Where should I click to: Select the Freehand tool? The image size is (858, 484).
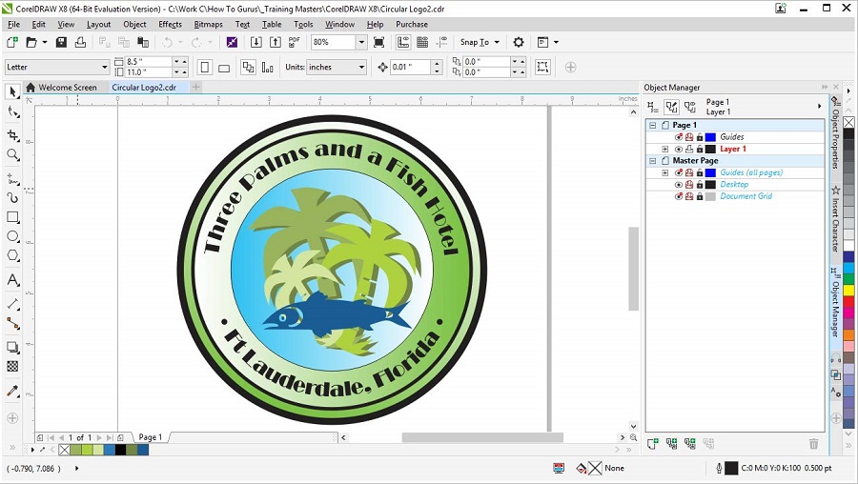(x=13, y=178)
